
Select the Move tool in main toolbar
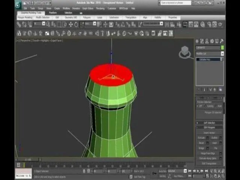click(x=70, y=24)
